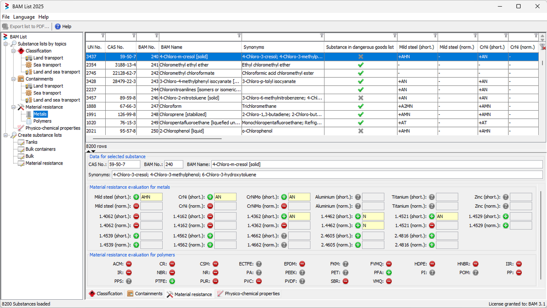Screen dimensions: 547x308
Task: Click the Polymers tree item icon
Action: pos(29,121)
